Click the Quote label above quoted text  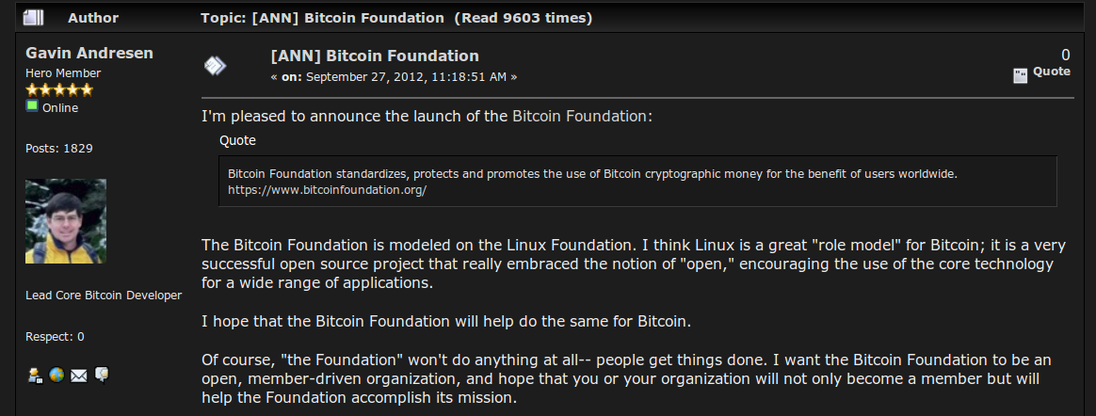[237, 140]
